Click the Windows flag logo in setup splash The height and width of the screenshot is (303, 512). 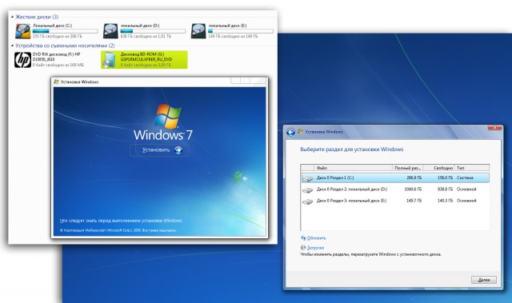click(x=168, y=116)
